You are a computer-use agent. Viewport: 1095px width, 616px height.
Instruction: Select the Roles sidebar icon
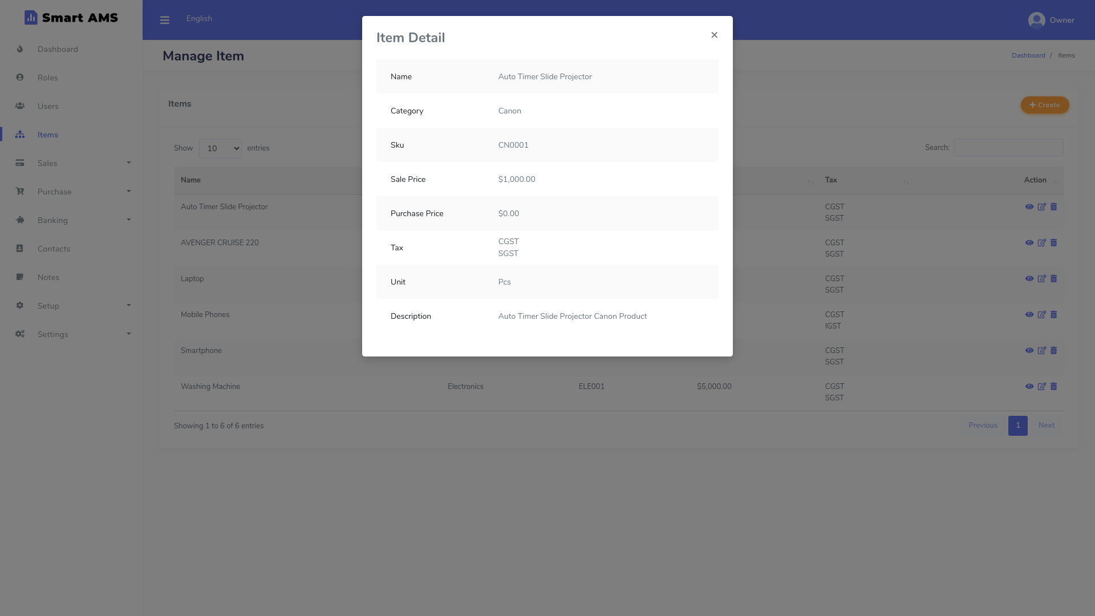[x=20, y=78]
